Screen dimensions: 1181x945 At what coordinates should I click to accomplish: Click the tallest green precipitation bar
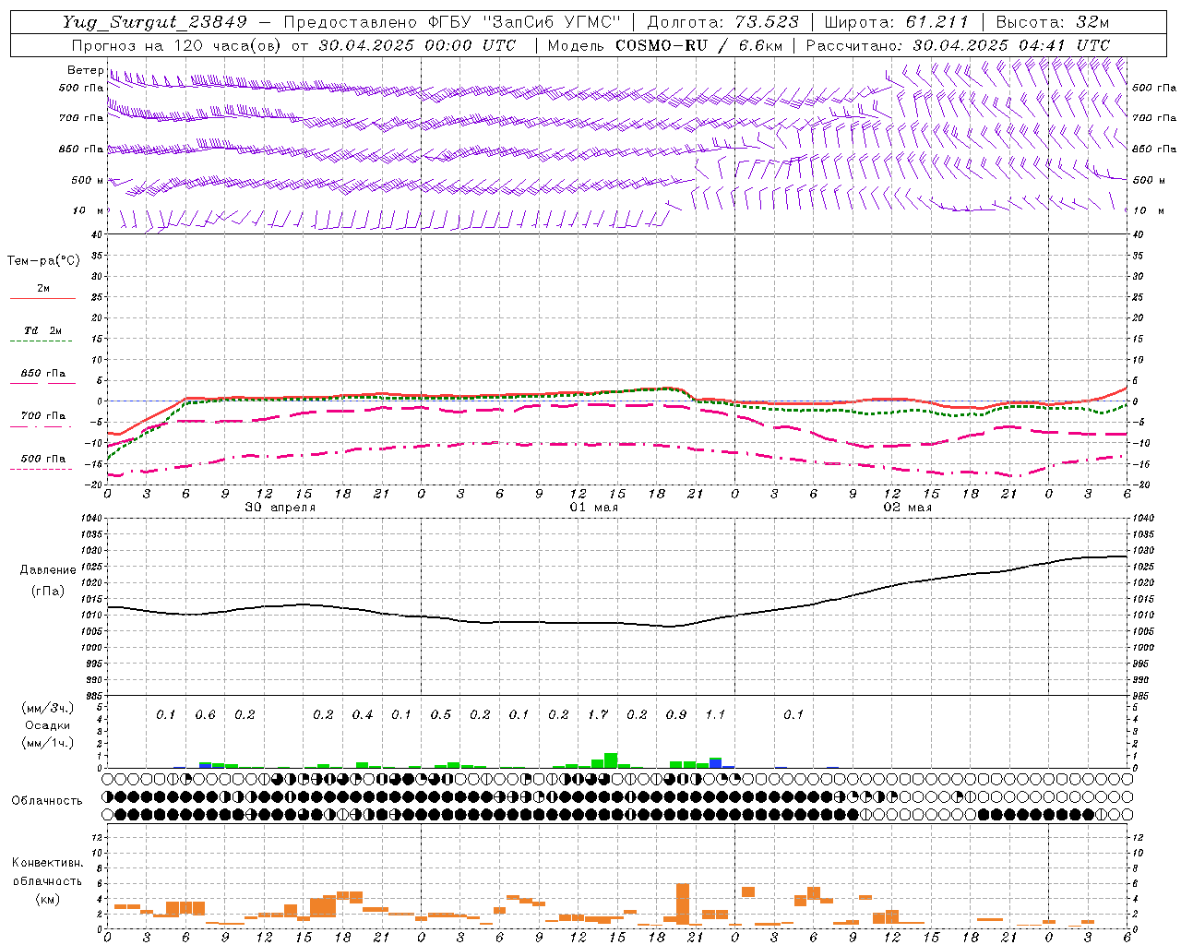(x=611, y=760)
